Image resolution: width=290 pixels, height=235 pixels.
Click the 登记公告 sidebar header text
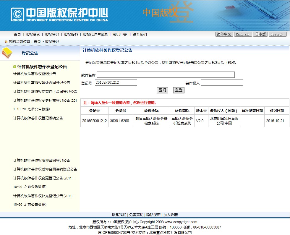[30, 53]
